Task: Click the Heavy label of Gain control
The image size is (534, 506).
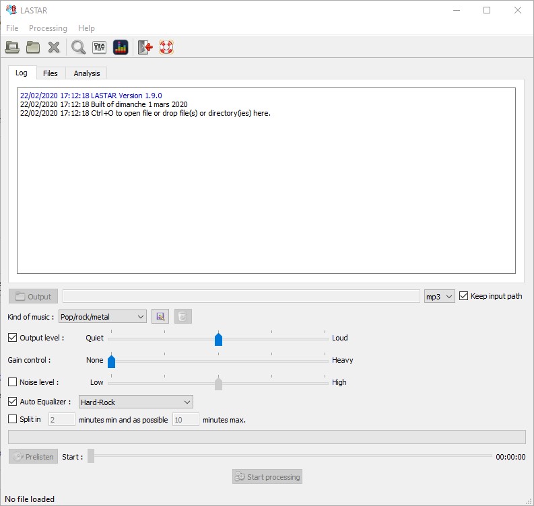Action: tap(343, 360)
